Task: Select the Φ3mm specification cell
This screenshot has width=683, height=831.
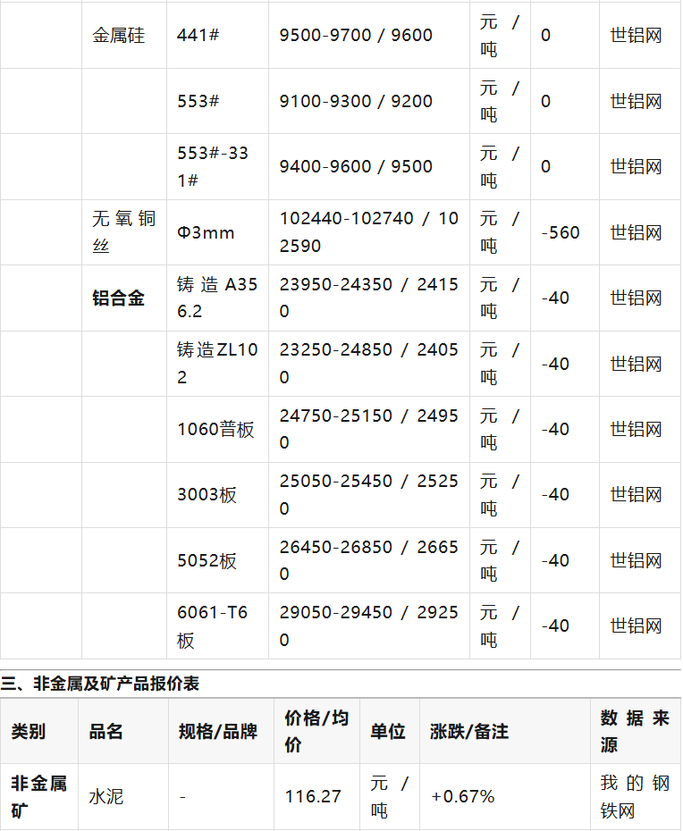Action: [206, 232]
